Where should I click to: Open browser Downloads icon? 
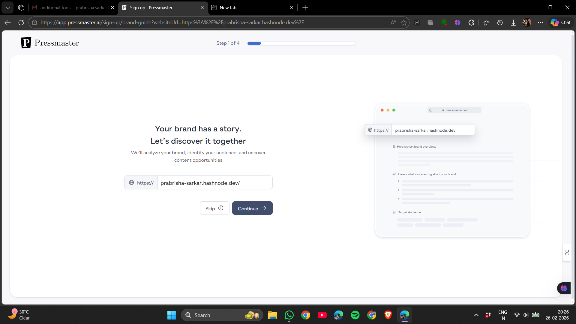coord(513,22)
